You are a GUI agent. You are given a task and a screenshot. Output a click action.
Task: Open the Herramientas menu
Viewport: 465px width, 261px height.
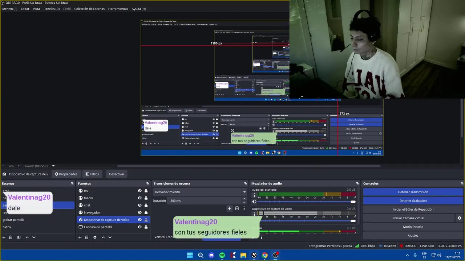[x=118, y=9]
